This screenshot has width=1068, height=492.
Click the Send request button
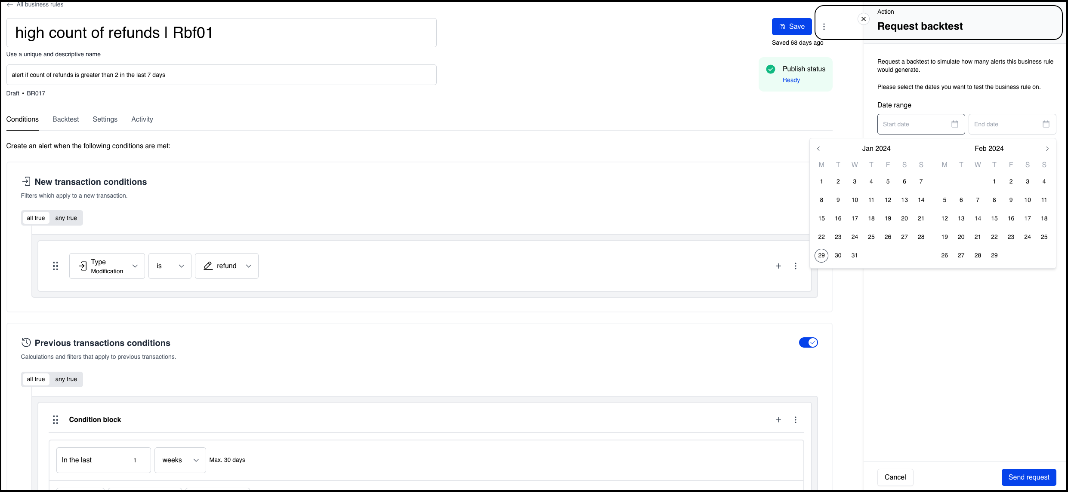pos(1028,477)
